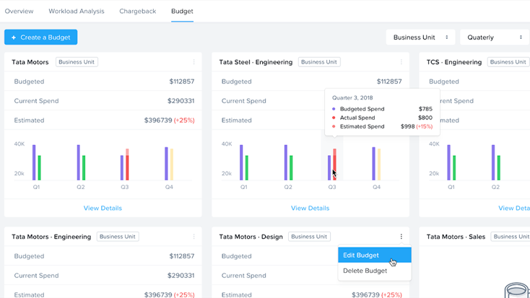Click plus icon in Create a Budget button

14,38
